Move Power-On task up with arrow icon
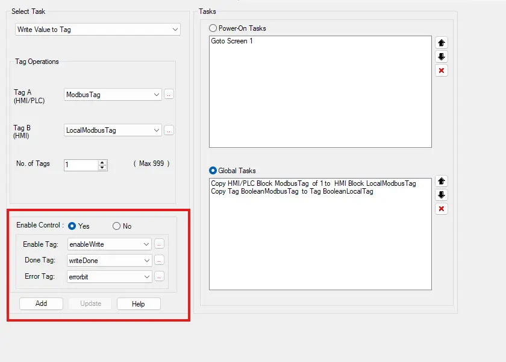This screenshot has height=362, width=506. tap(442, 43)
